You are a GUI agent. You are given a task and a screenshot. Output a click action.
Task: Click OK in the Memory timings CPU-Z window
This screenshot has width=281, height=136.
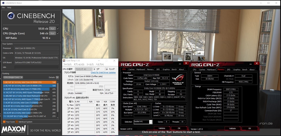[x=250, y=128]
